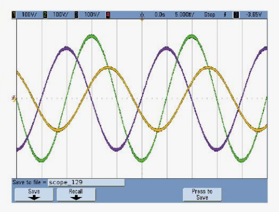
Task: Click the 5.000 time per division readout
Action: pos(185,14)
